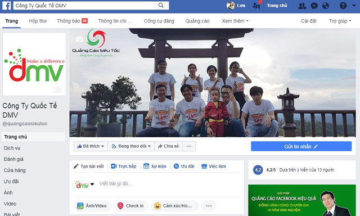The image size is (360, 216).
Task: Click Sự kiện event option
Action: point(155,166)
